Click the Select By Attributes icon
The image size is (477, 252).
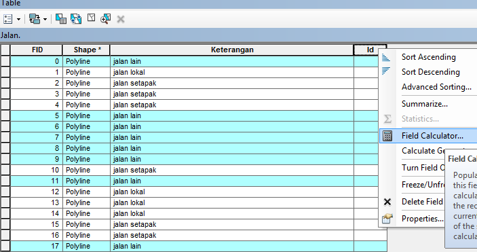(61, 19)
